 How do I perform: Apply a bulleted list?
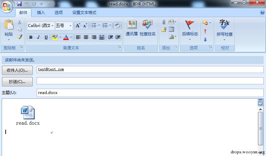(94, 26)
